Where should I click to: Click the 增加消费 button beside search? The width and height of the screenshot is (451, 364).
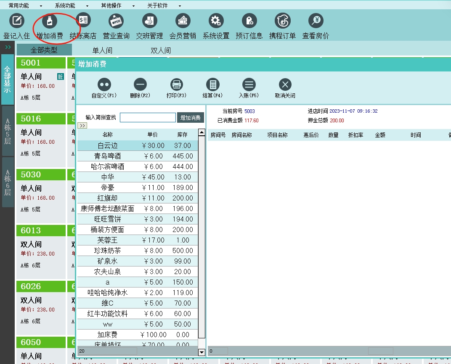pos(190,118)
